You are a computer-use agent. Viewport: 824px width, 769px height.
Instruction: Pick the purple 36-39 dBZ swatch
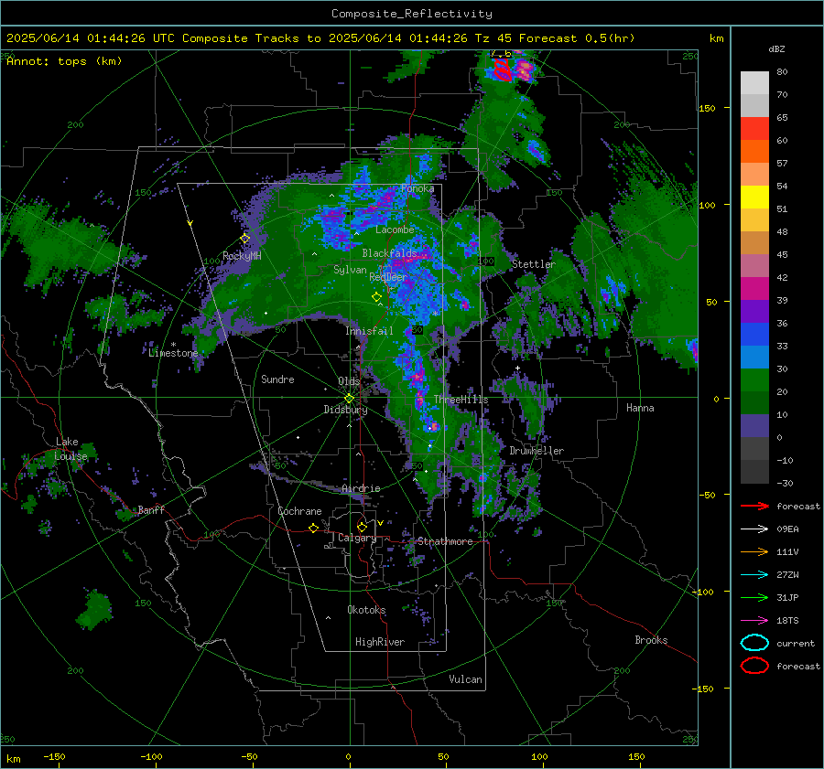(x=754, y=312)
